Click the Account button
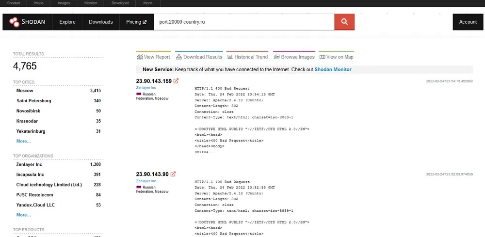Viewport: 485px width, 237px height. pyautogui.click(x=468, y=22)
